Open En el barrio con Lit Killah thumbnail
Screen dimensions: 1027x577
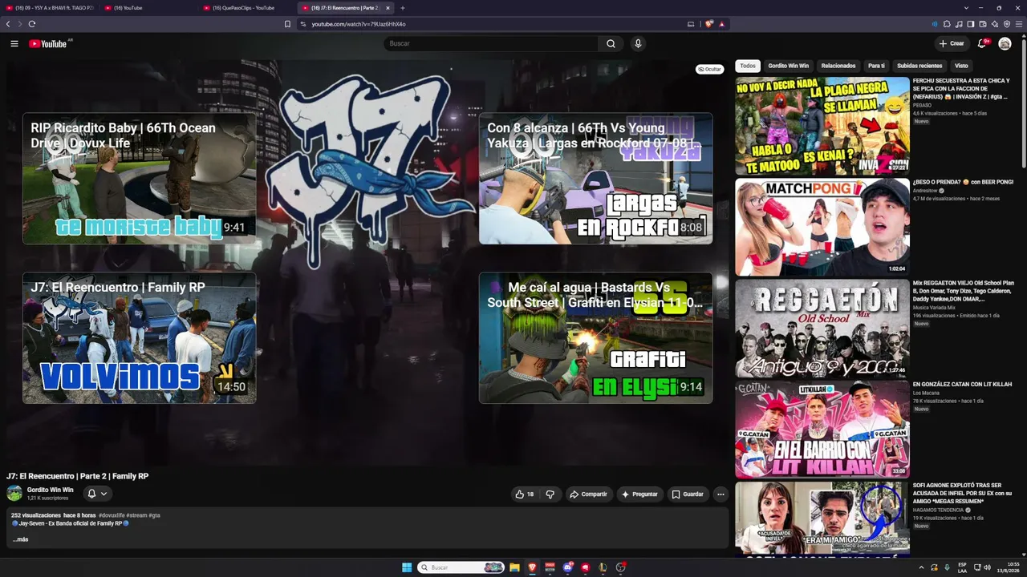[x=822, y=429]
